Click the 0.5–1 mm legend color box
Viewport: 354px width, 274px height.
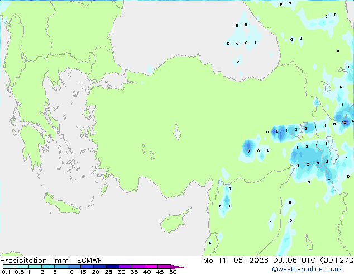[22, 267]
